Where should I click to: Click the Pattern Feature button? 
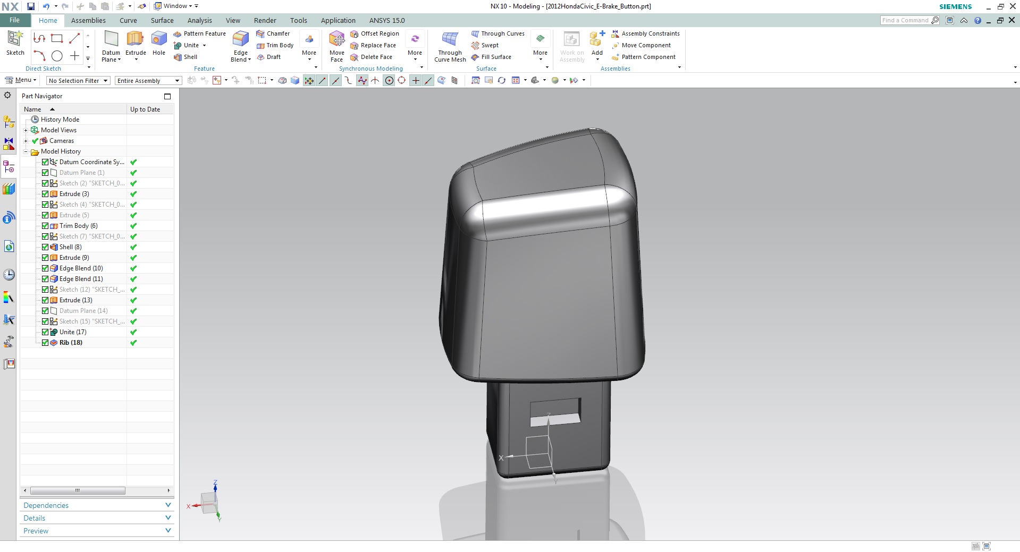tap(204, 33)
